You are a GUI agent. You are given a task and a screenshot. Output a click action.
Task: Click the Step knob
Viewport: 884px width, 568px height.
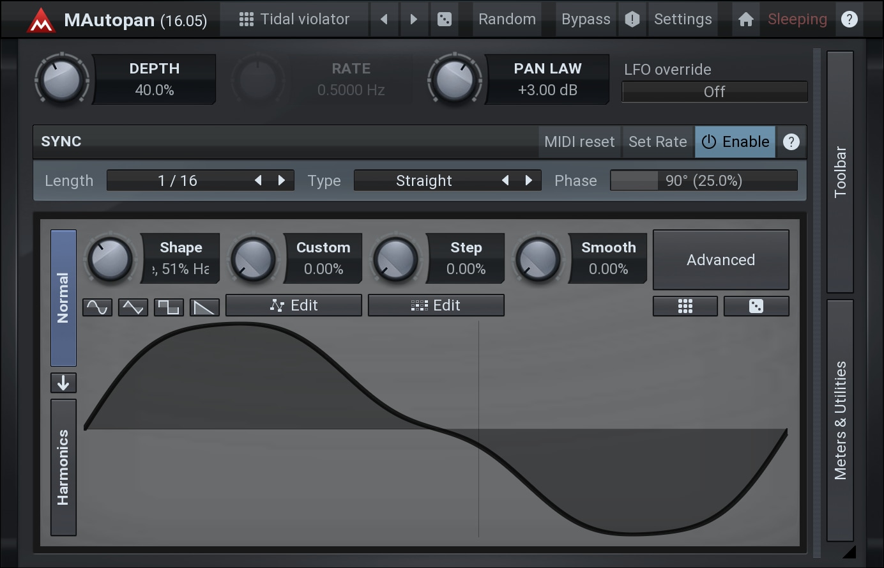point(395,259)
